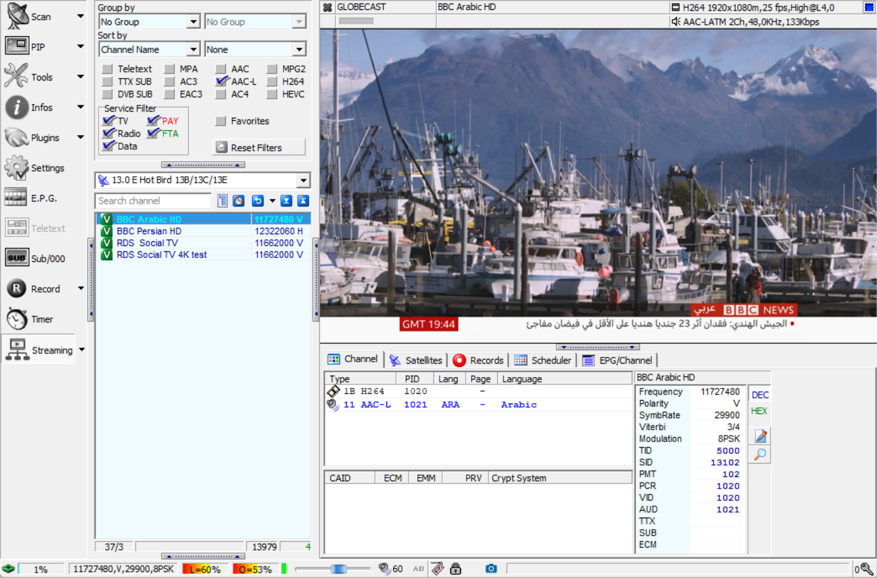Open the Sub/000 subtitles icon

(x=17, y=259)
